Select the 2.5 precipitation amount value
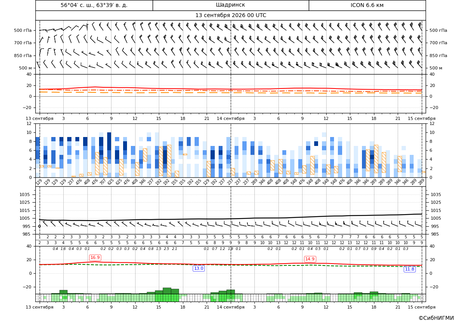 167,249
